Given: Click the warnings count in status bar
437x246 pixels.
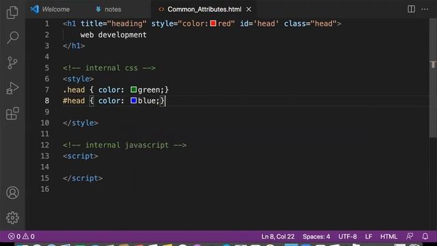Looking at the screenshot, I should 29,236.
